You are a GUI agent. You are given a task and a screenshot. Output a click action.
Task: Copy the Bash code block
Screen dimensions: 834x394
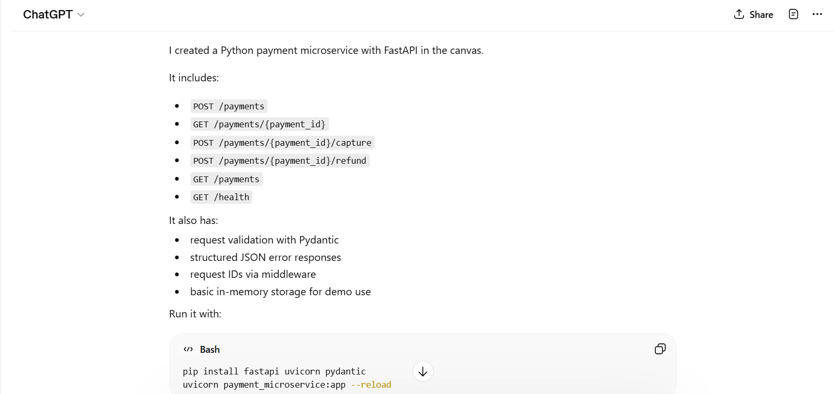click(660, 349)
